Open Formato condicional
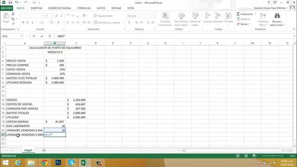297x167 pixels. 165,19
